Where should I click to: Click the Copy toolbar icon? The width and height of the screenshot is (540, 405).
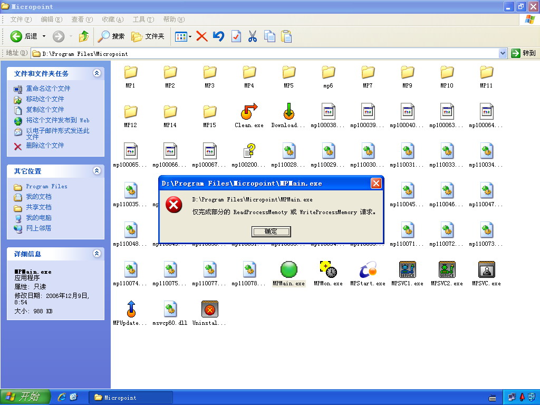(269, 36)
